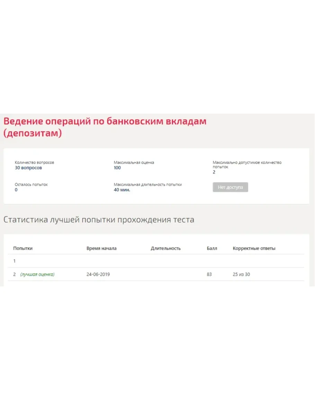Click the '40 мин.' duration value
The width and height of the screenshot is (315, 400).
click(122, 190)
